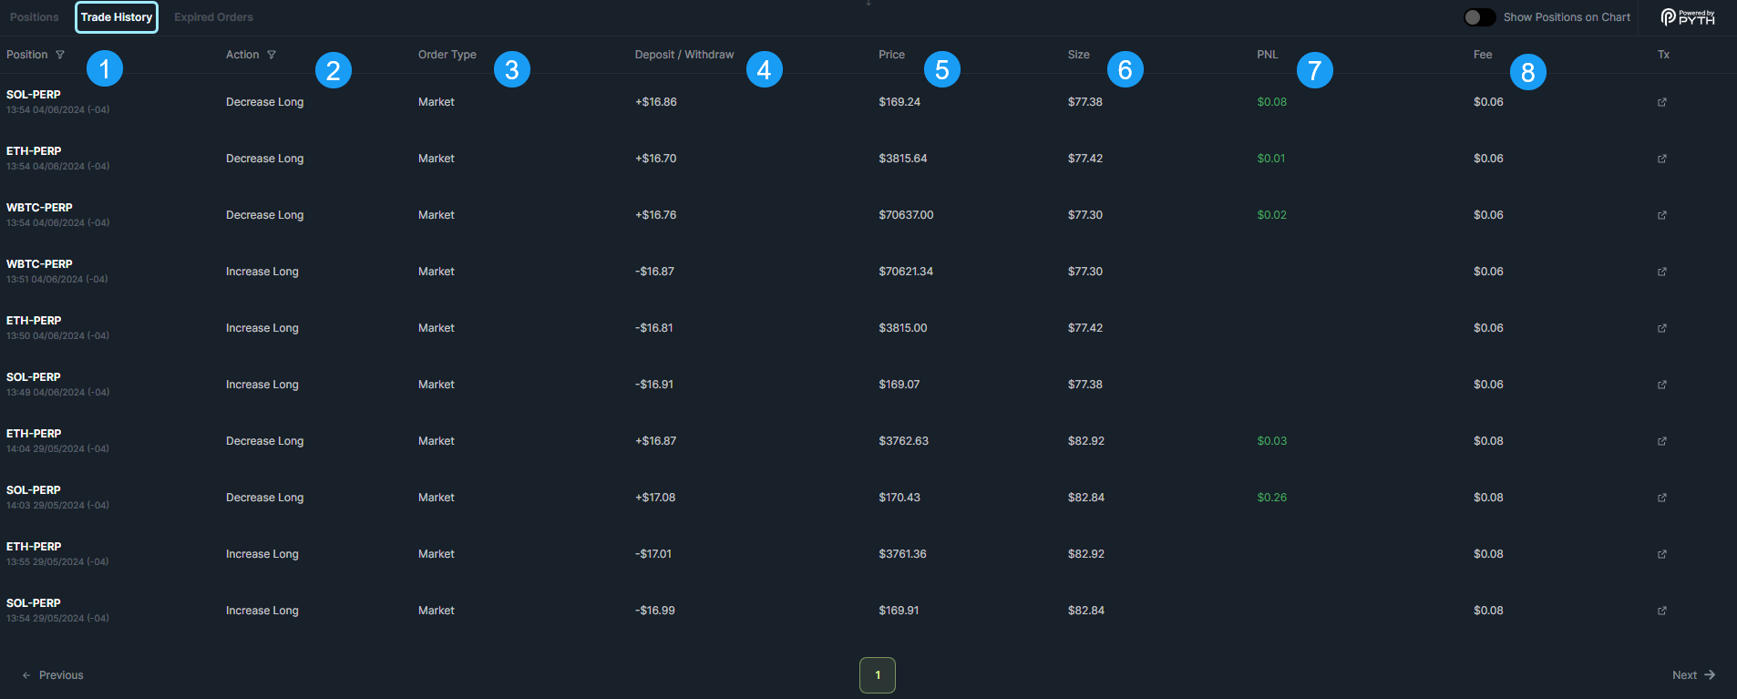This screenshot has width=1737, height=699.
Task: Open transaction link for SOL-PERP $170.43 trade
Action: pos(1661,498)
